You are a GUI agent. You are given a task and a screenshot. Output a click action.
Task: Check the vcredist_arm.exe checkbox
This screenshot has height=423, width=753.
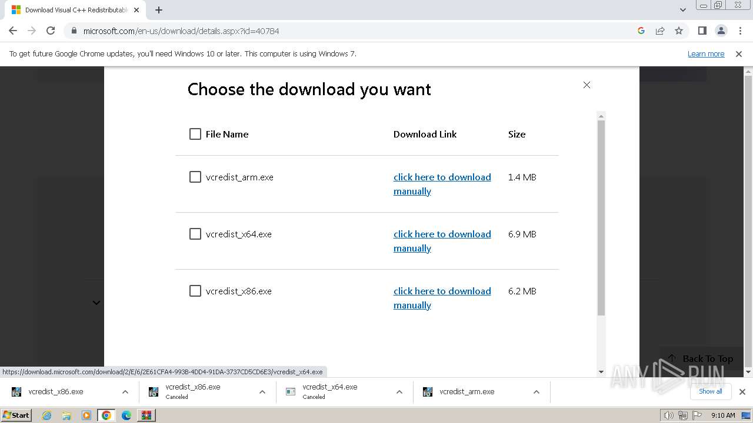(195, 177)
